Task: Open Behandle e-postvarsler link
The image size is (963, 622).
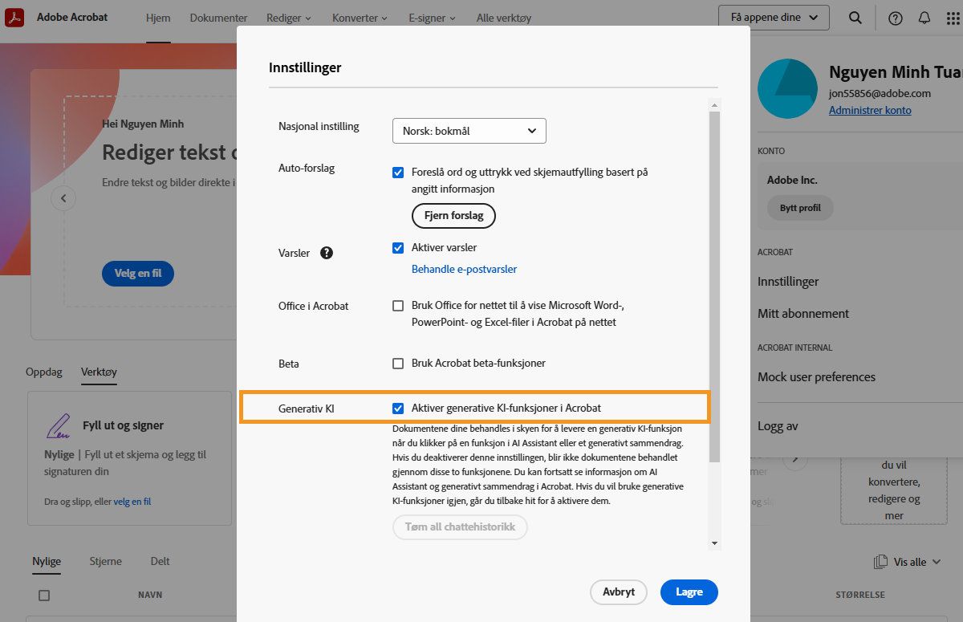Action: pyautogui.click(x=465, y=269)
